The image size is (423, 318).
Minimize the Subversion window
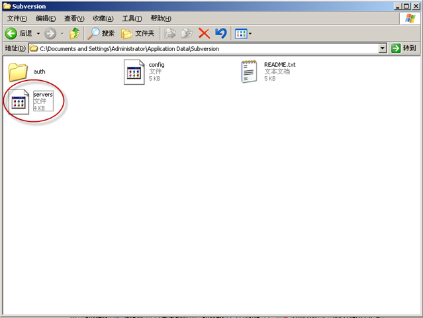397,6
